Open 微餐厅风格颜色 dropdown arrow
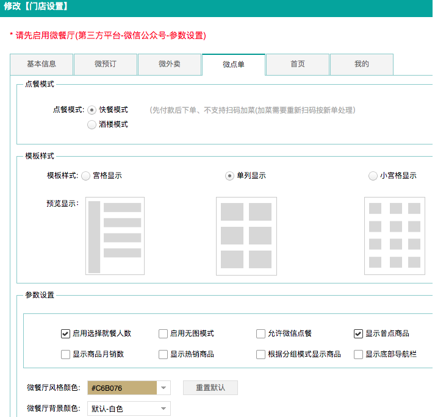 tap(163, 388)
